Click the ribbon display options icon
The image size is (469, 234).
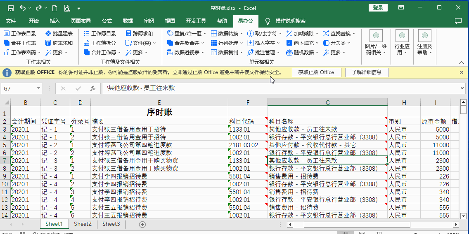pyautogui.click(x=401, y=8)
